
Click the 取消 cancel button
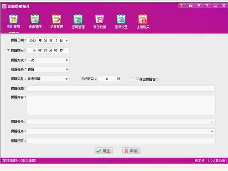point(131,150)
